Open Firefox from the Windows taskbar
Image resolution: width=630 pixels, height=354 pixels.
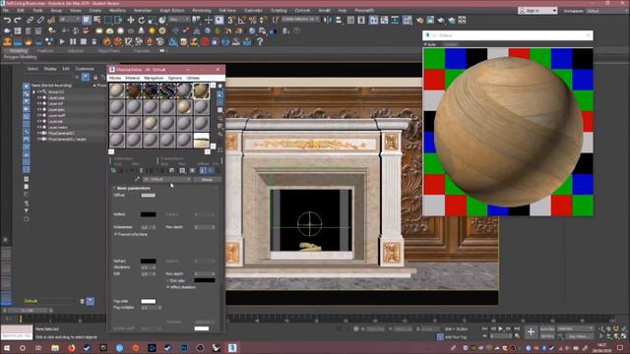(x=71, y=347)
